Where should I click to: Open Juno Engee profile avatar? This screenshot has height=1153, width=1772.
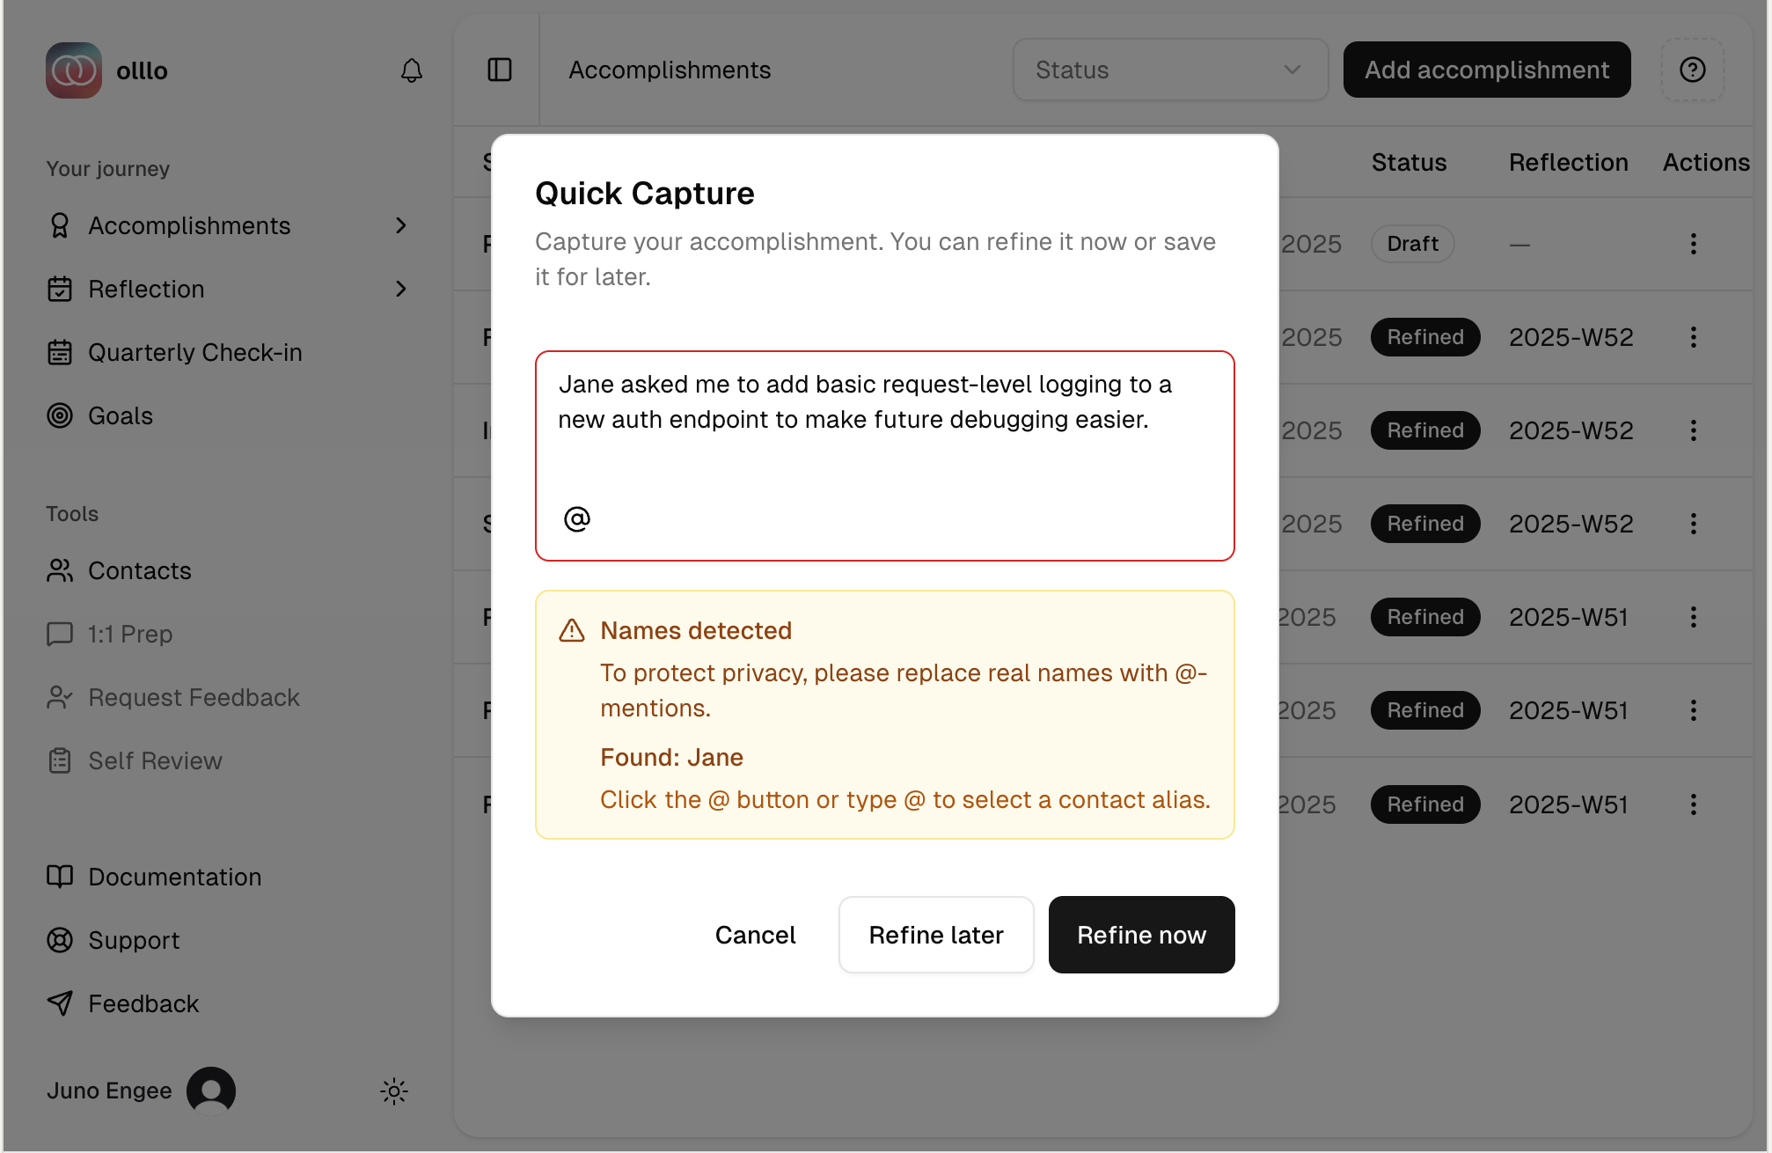pyautogui.click(x=211, y=1091)
